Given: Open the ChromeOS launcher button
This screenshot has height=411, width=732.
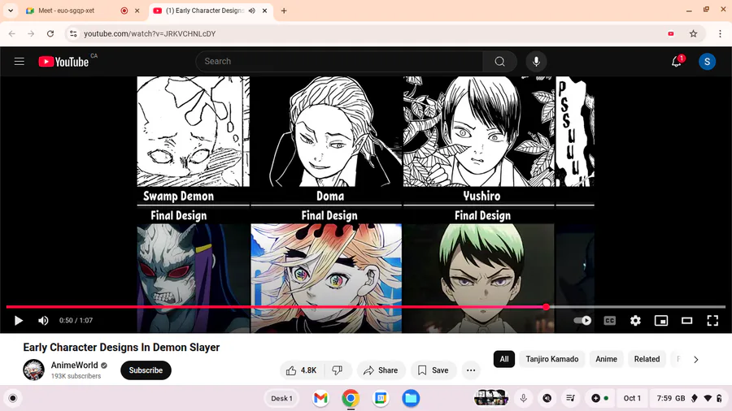Looking at the screenshot, I should coord(12,399).
